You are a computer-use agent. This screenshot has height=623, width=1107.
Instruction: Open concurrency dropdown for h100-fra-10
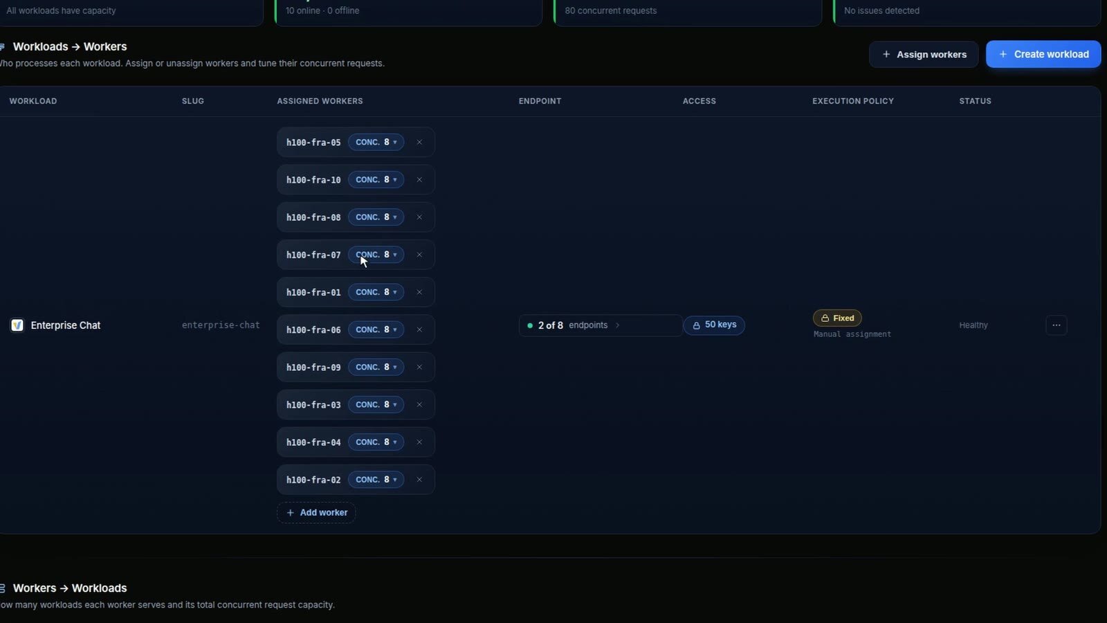point(376,179)
